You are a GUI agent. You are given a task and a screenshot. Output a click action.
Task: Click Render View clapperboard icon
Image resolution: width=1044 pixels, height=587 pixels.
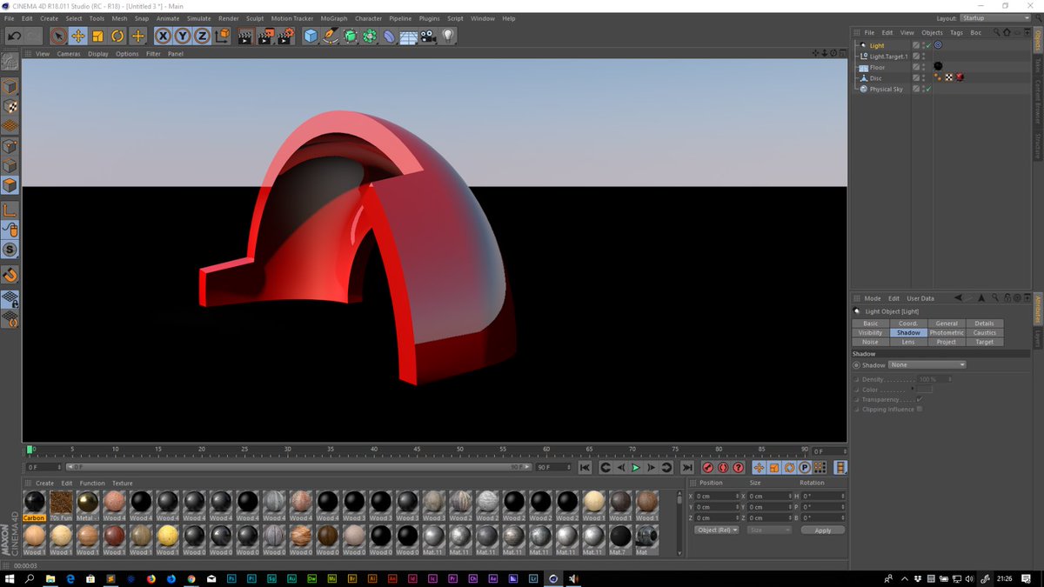click(x=245, y=36)
